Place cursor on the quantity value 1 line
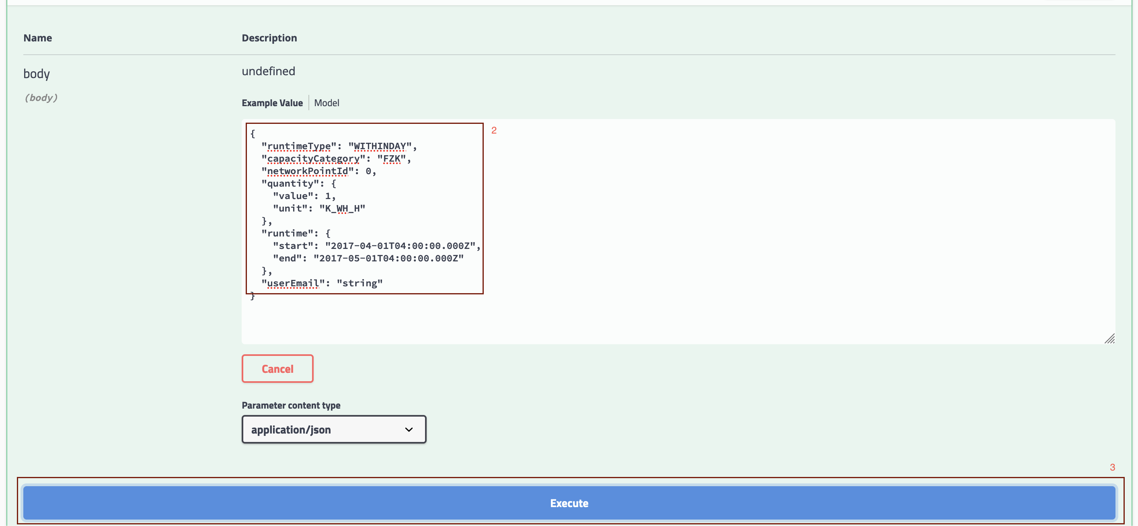Image resolution: width=1138 pixels, height=526 pixels. 304,196
